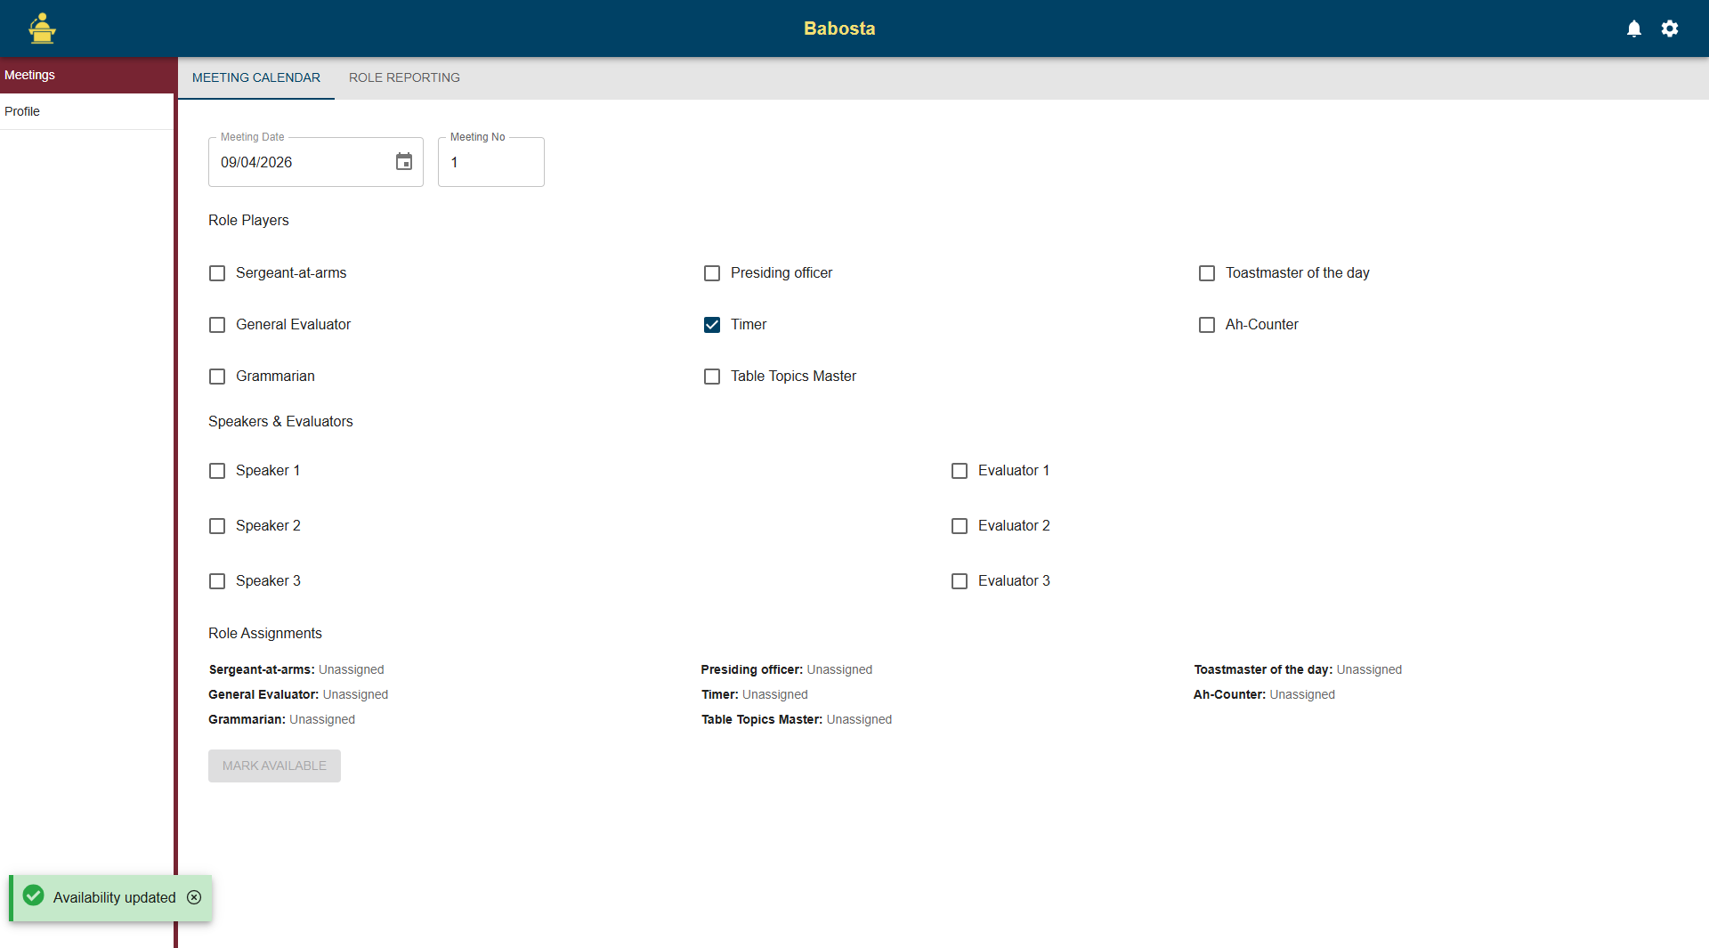Select the Ah-Counter checkbox
Viewport: 1709px width, 948px height.
(x=1207, y=325)
